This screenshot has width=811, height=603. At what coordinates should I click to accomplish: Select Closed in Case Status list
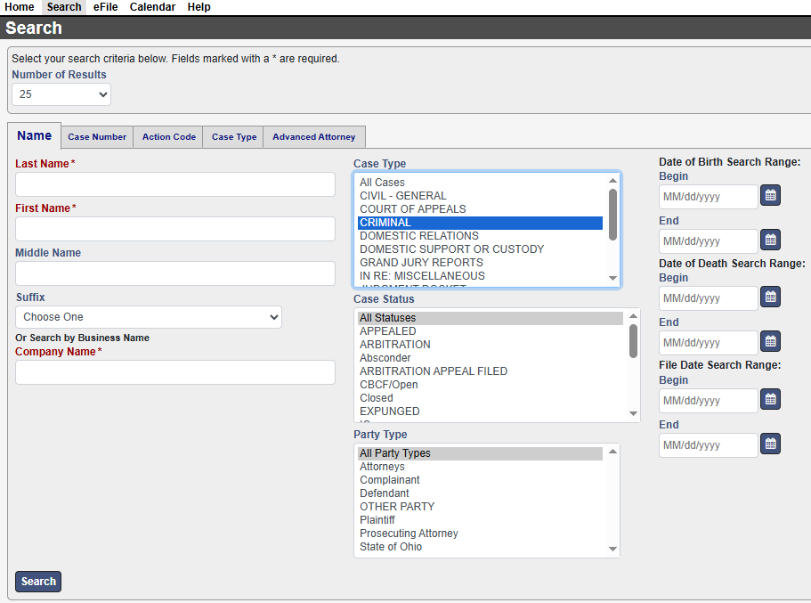click(x=377, y=398)
